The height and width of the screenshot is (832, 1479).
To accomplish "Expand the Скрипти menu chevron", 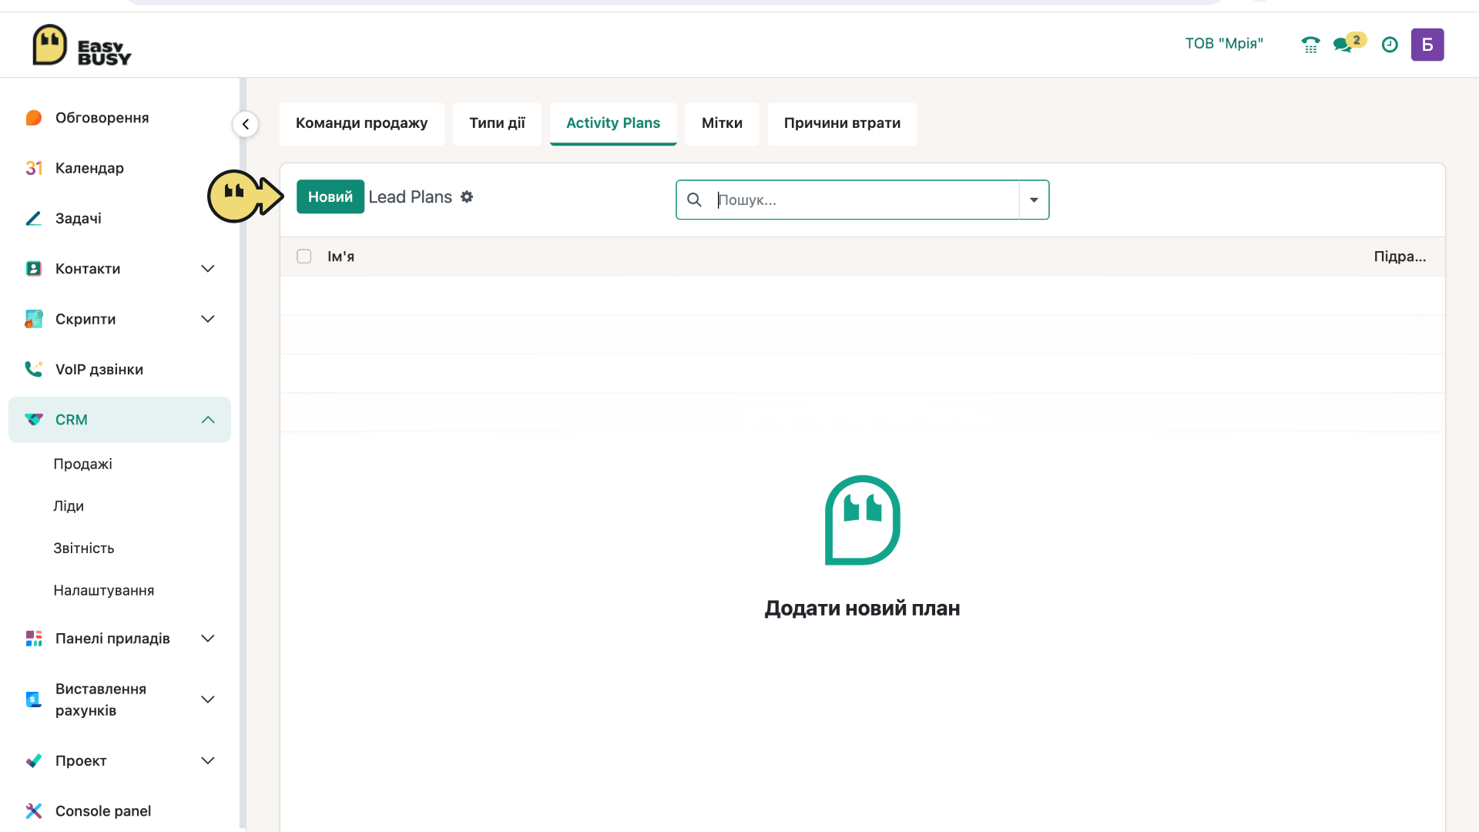I will point(208,319).
